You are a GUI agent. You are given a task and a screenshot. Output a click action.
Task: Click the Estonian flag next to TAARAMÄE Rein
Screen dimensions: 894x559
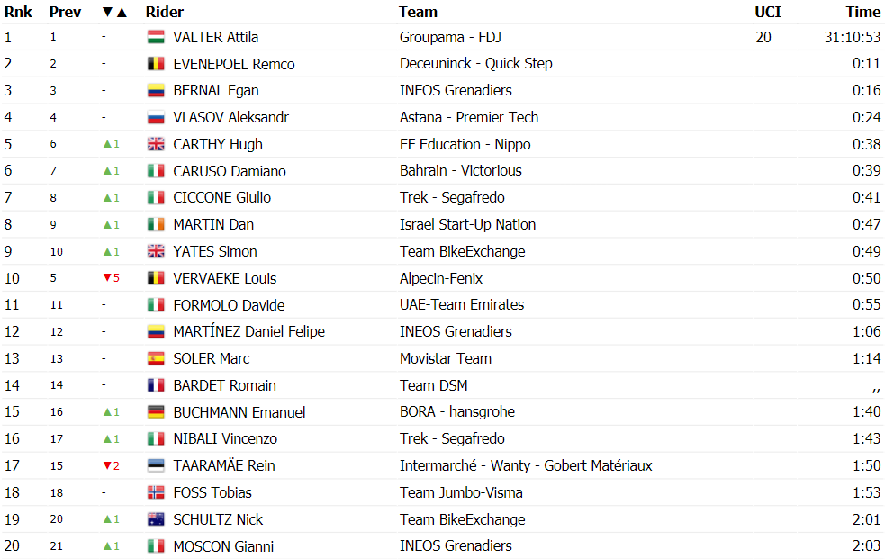pyautogui.click(x=156, y=465)
